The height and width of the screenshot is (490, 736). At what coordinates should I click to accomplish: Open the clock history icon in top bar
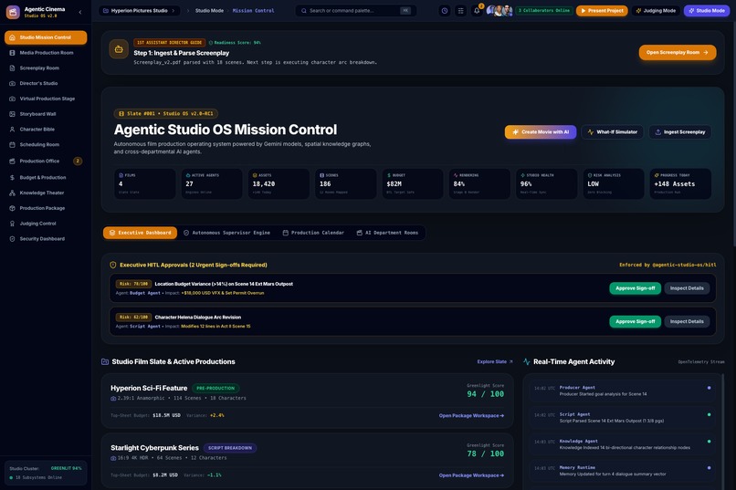445,10
